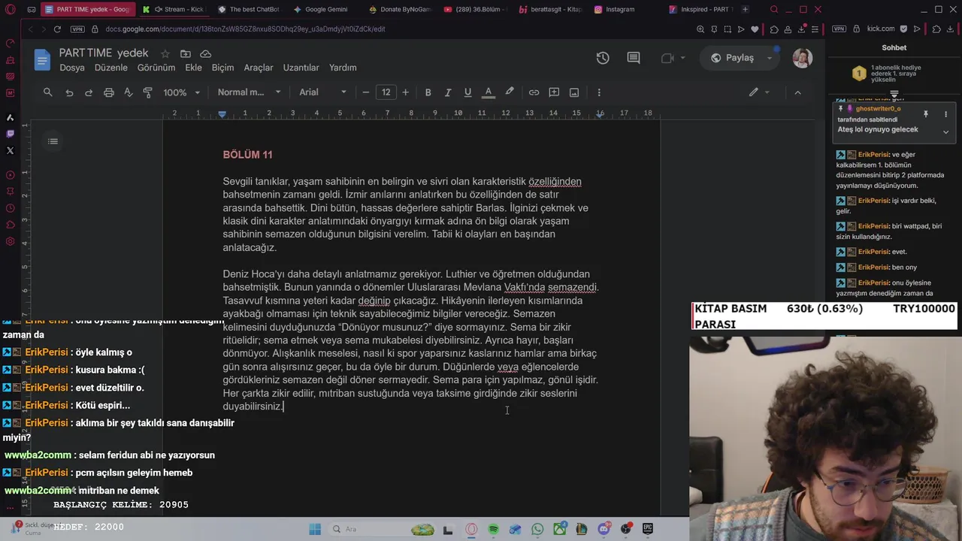This screenshot has height=541, width=962.
Task: Insert a link from the toolbar
Action: [534, 92]
